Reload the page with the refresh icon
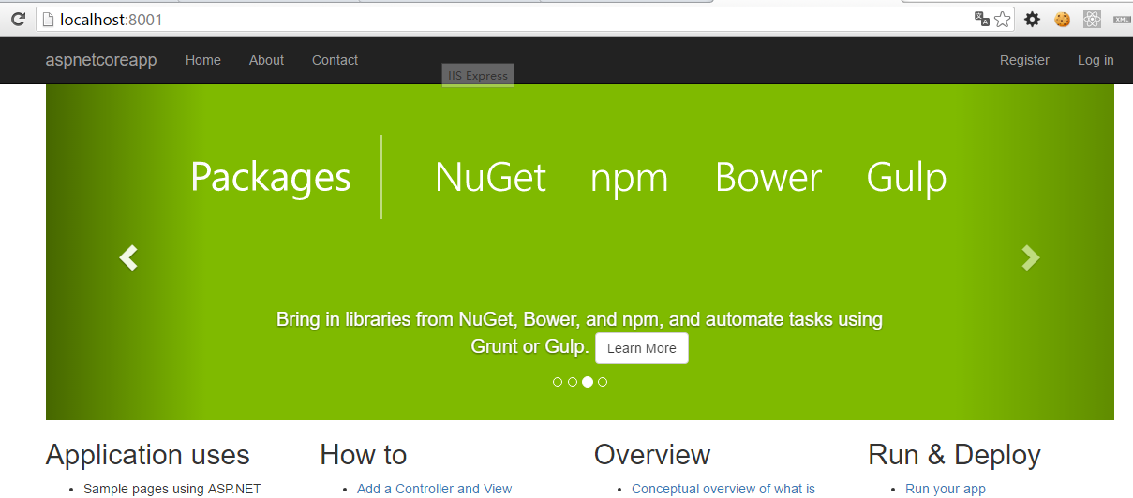Screen dimensions: 1133x498 point(17,19)
